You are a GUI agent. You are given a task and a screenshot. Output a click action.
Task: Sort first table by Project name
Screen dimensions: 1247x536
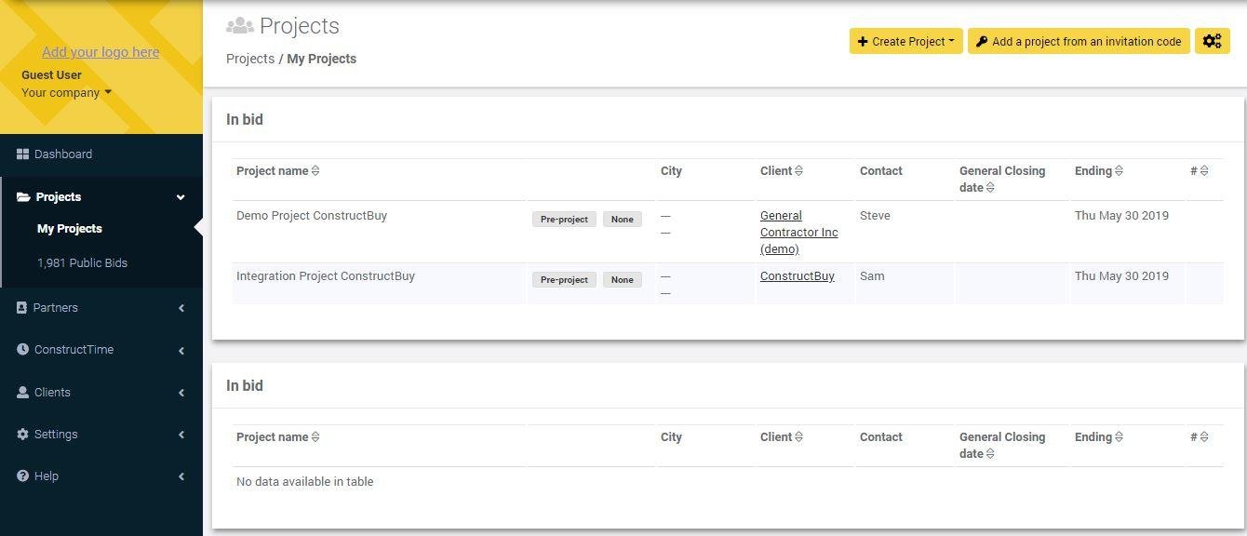[x=315, y=171]
